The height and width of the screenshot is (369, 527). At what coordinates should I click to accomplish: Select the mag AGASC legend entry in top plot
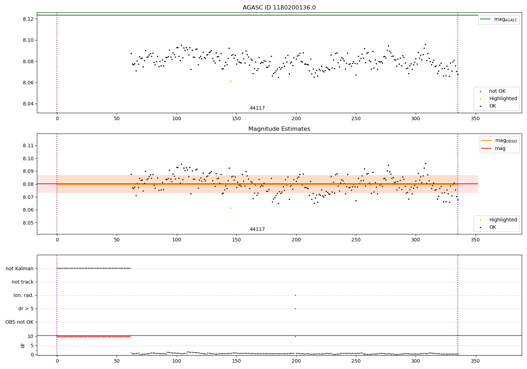click(x=499, y=19)
